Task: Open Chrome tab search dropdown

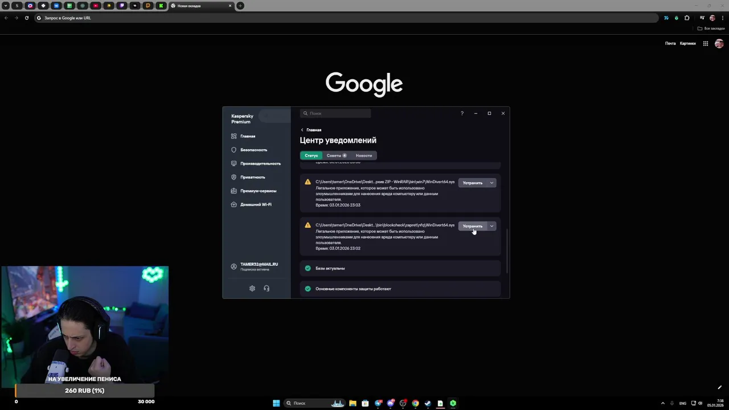Action: 5,6
